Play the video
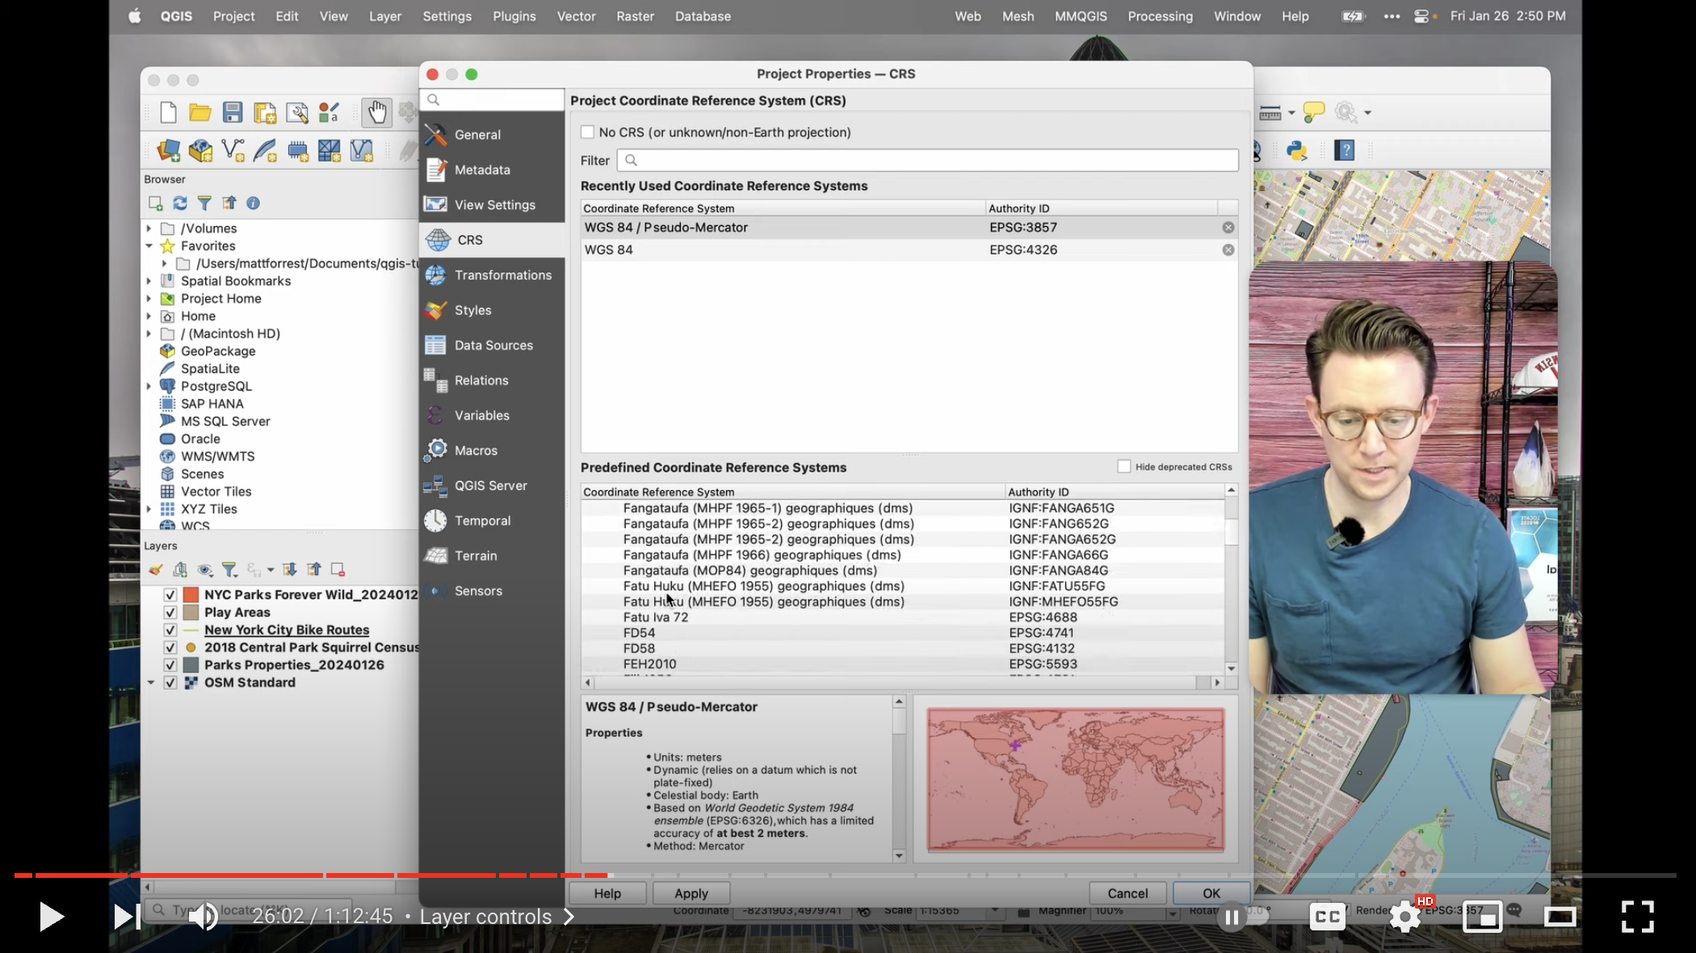Screen dimensions: 1696x953 point(51,917)
